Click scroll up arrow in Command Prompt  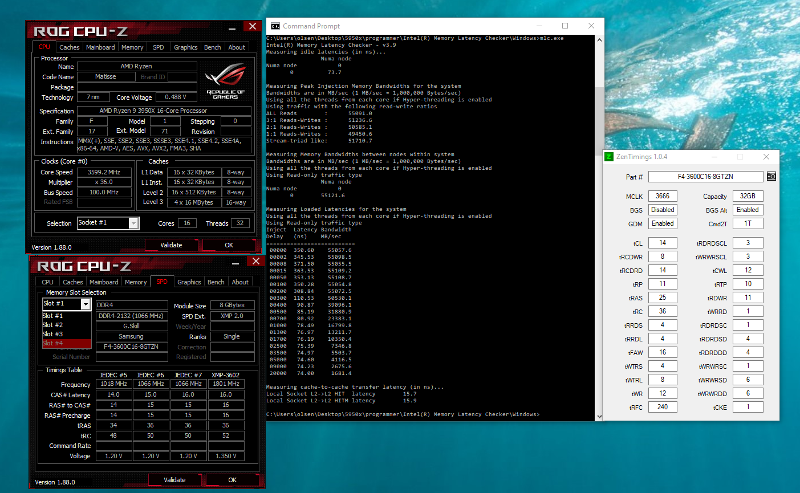click(x=599, y=40)
